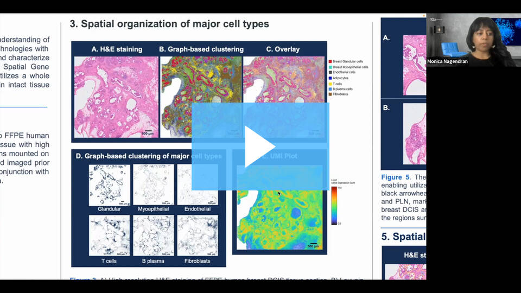Click the Fibroblasts cluster thumbnail

point(198,235)
